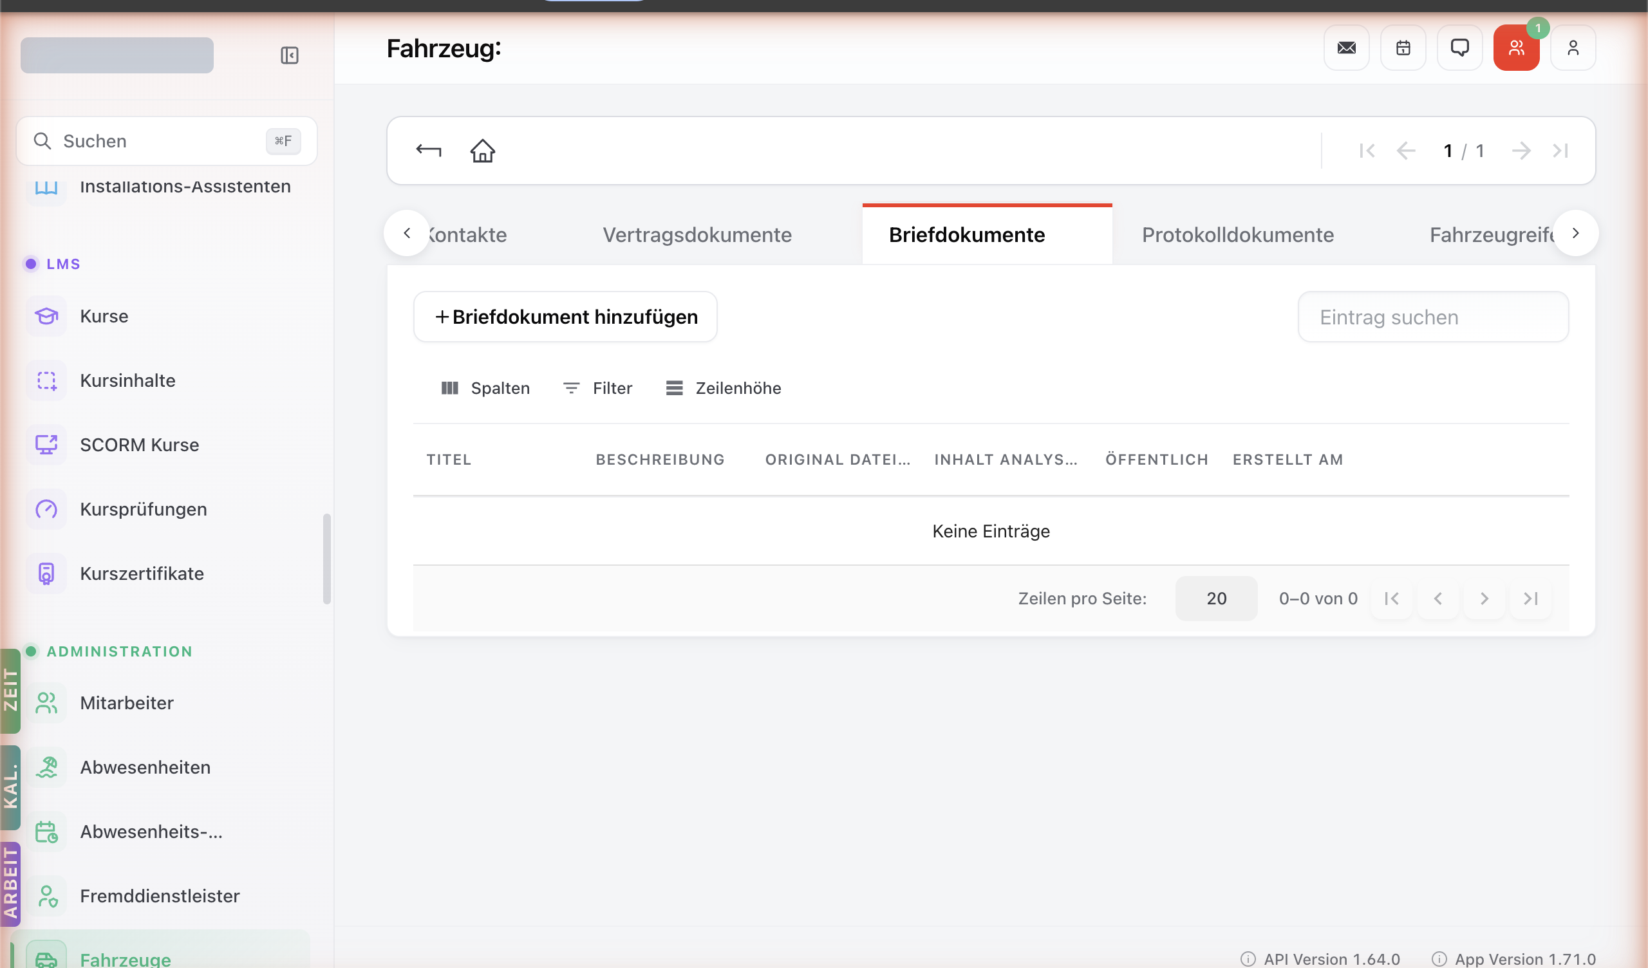Click the LMS section header
The image size is (1648, 968).
pos(63,264)
